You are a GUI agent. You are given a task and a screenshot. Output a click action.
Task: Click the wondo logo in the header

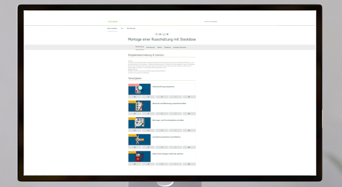pyautogui.click(x=113, y=22)
